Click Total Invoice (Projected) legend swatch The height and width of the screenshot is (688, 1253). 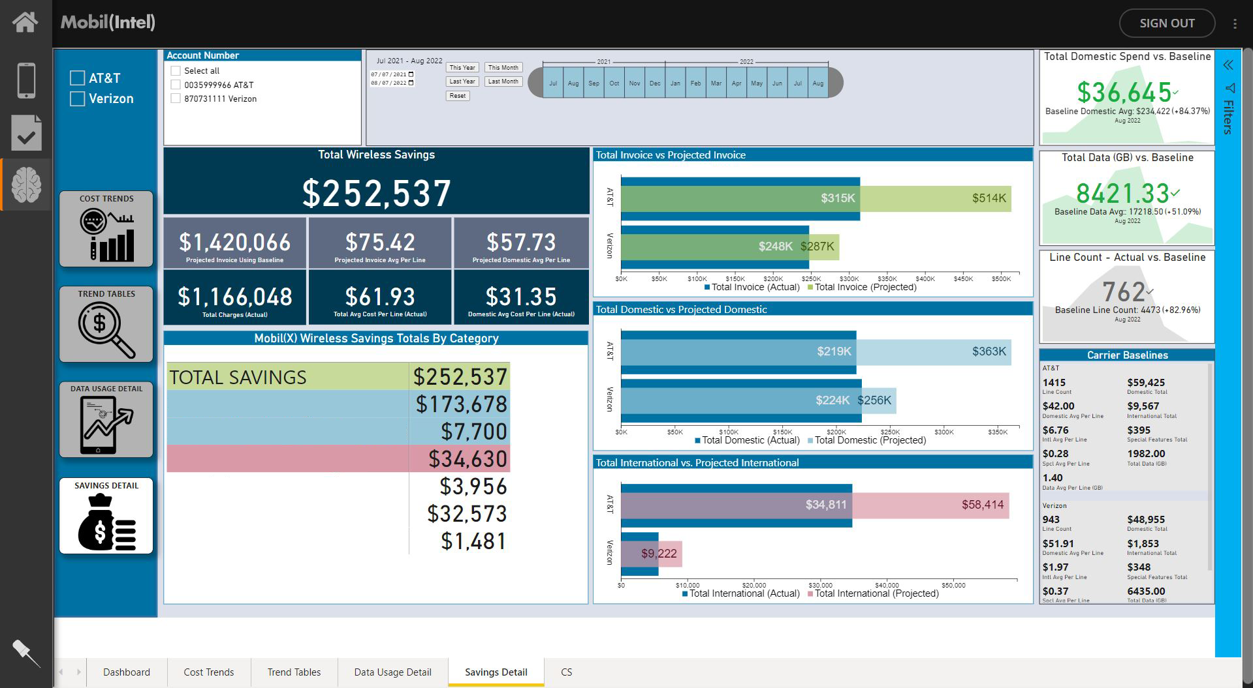pos(810,287)
